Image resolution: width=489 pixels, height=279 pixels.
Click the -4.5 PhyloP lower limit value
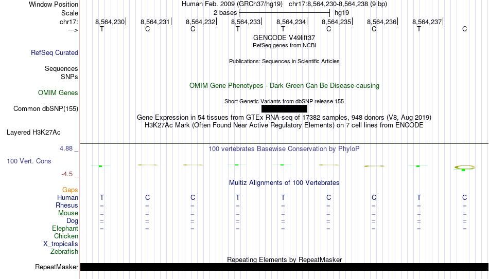(67, 174)
